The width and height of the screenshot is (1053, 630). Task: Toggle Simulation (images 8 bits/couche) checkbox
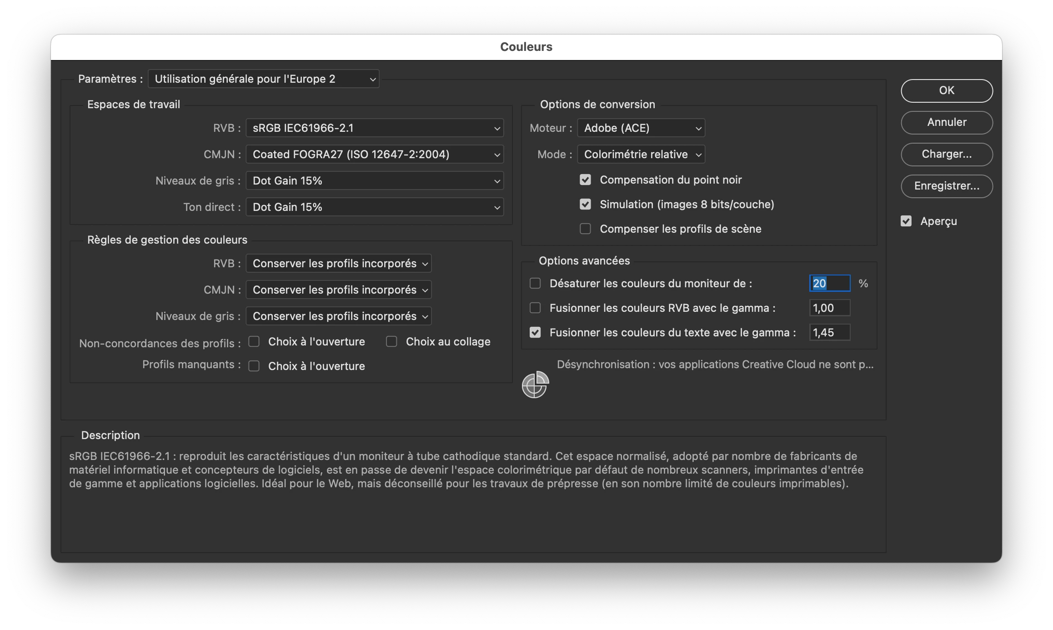[x=585, y=205]
